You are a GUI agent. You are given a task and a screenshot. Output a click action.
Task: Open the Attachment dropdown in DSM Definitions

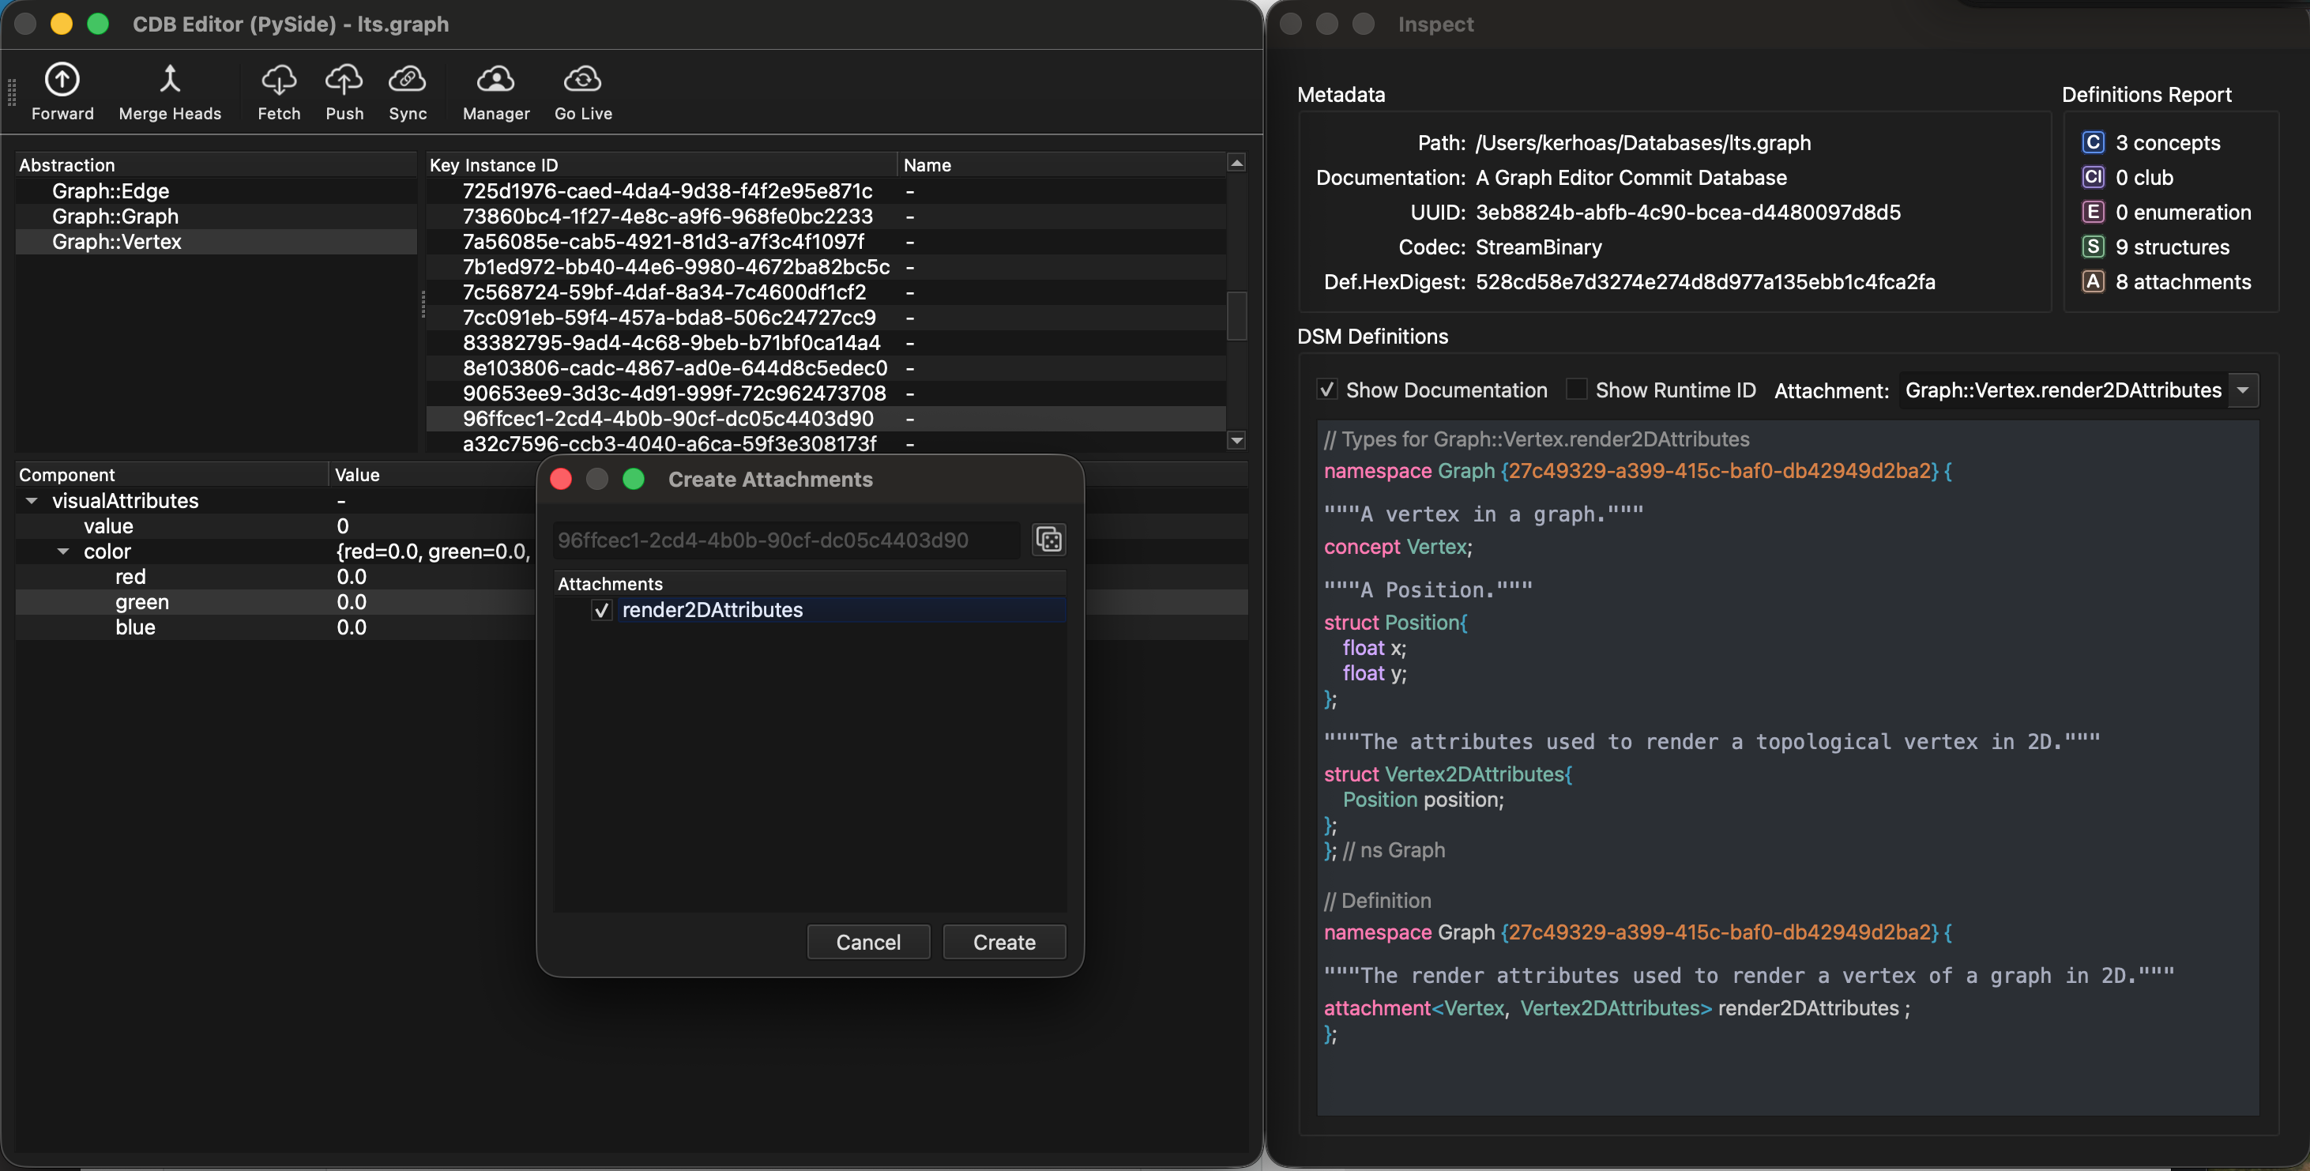[x=2242, y=390]
